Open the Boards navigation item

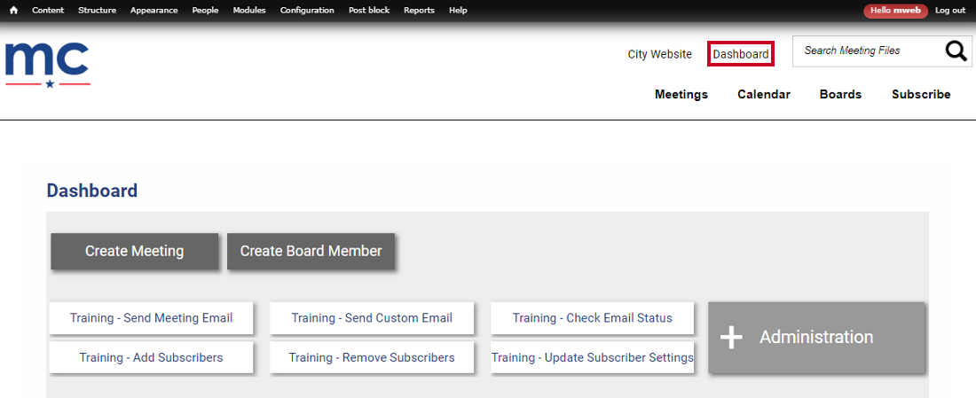point(840,95)
